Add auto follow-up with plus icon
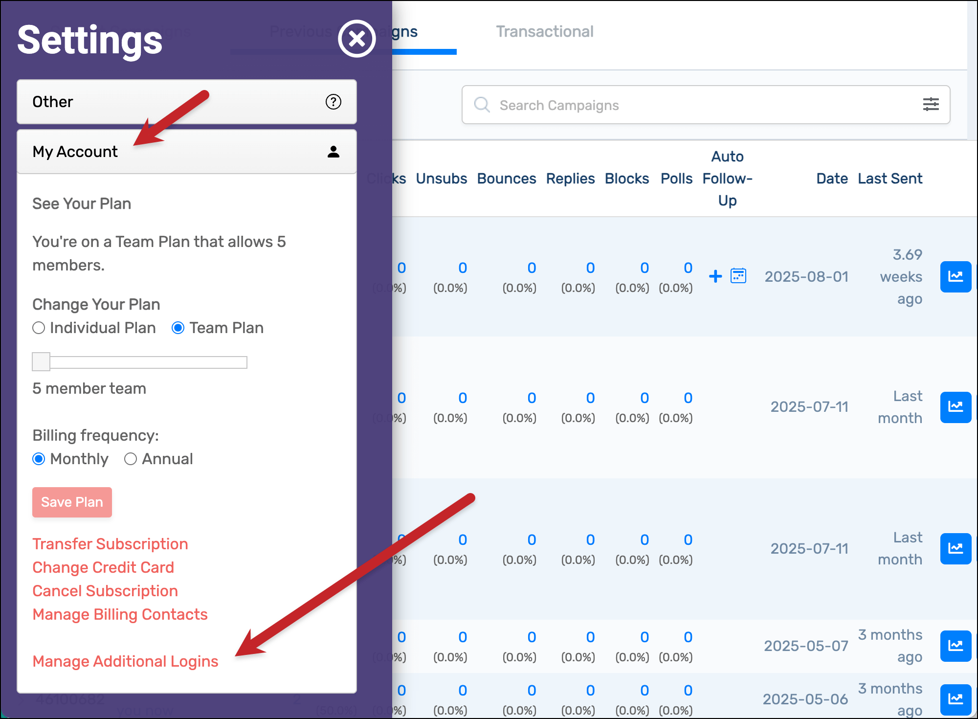 tap(715, 276)
